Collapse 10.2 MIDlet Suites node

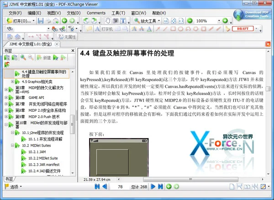tap(12, 145)
